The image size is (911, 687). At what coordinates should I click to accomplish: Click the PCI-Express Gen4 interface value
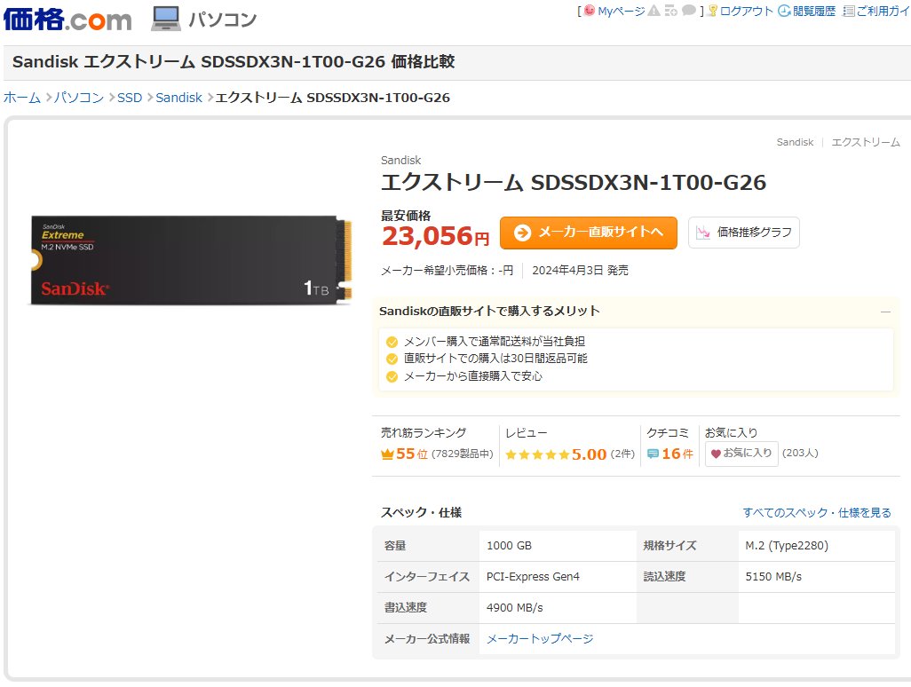[x=533, y=577]
